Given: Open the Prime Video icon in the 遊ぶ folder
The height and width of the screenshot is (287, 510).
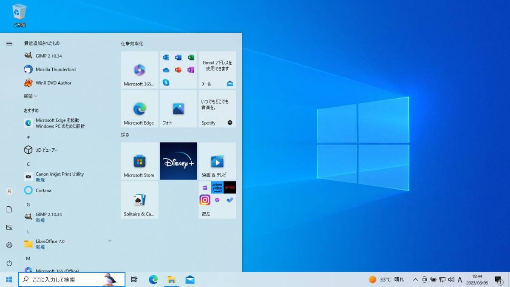Looking at the screenshot, I should [x=217, y=188].
